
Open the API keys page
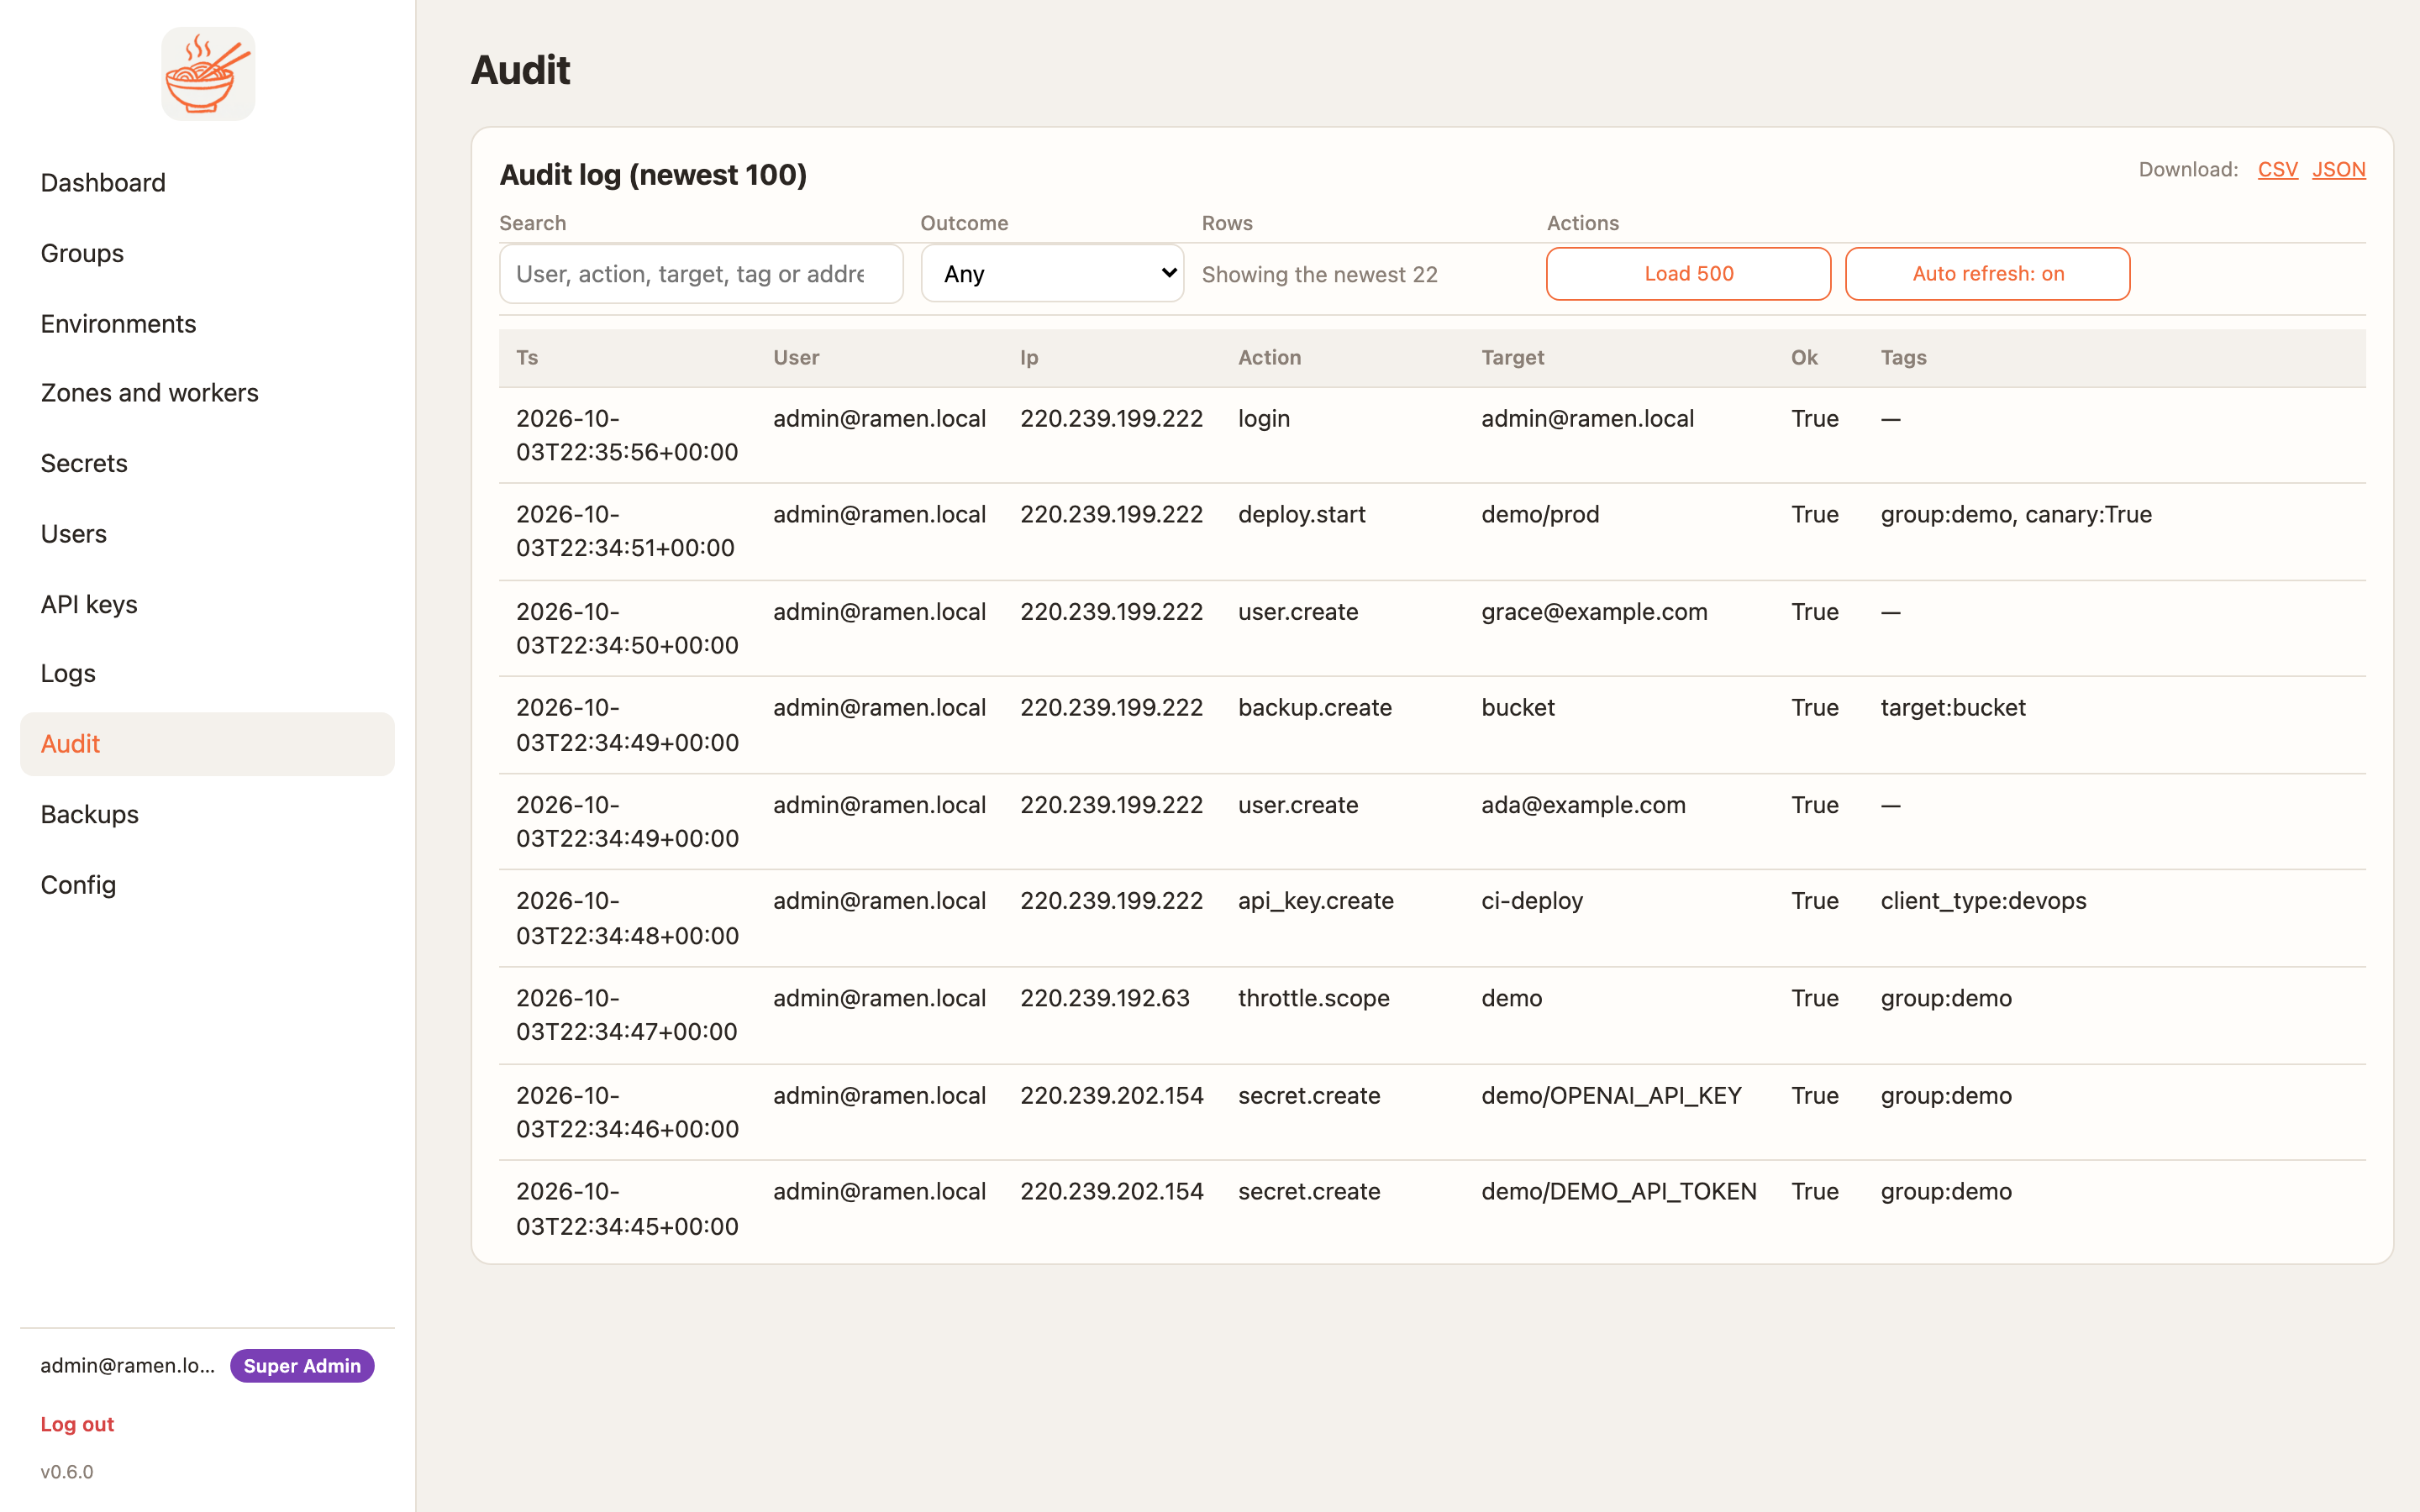[x=89, y=604]
